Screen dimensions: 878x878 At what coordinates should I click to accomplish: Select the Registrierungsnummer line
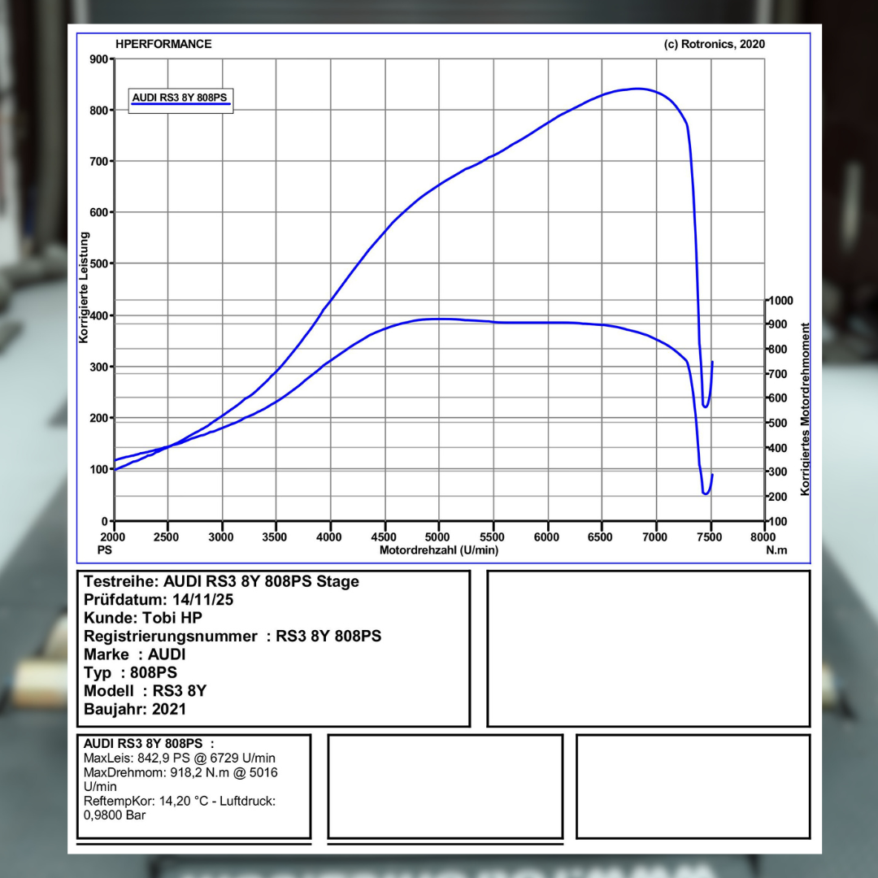[x=233, y=636]
